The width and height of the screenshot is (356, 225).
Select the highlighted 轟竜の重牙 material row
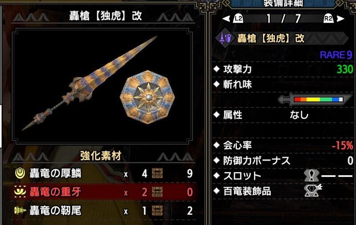click(103, 192)
